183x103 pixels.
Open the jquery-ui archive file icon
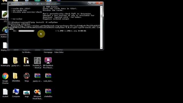tap(37, 76)
